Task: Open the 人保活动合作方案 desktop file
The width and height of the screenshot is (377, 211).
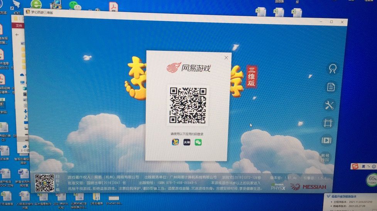Action: click(x=25, y=199)
